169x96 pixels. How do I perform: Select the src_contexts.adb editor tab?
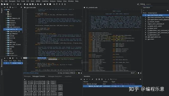pyautogui.click(x=91, y=8)
